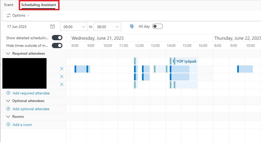
Task: Collapse the Optional attendees section
Action: (8, 101)
